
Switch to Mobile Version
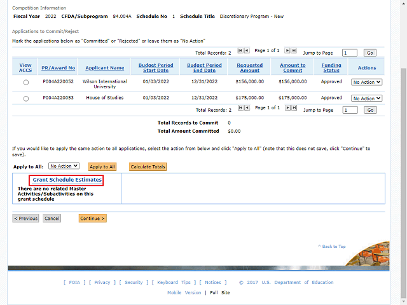184,292
